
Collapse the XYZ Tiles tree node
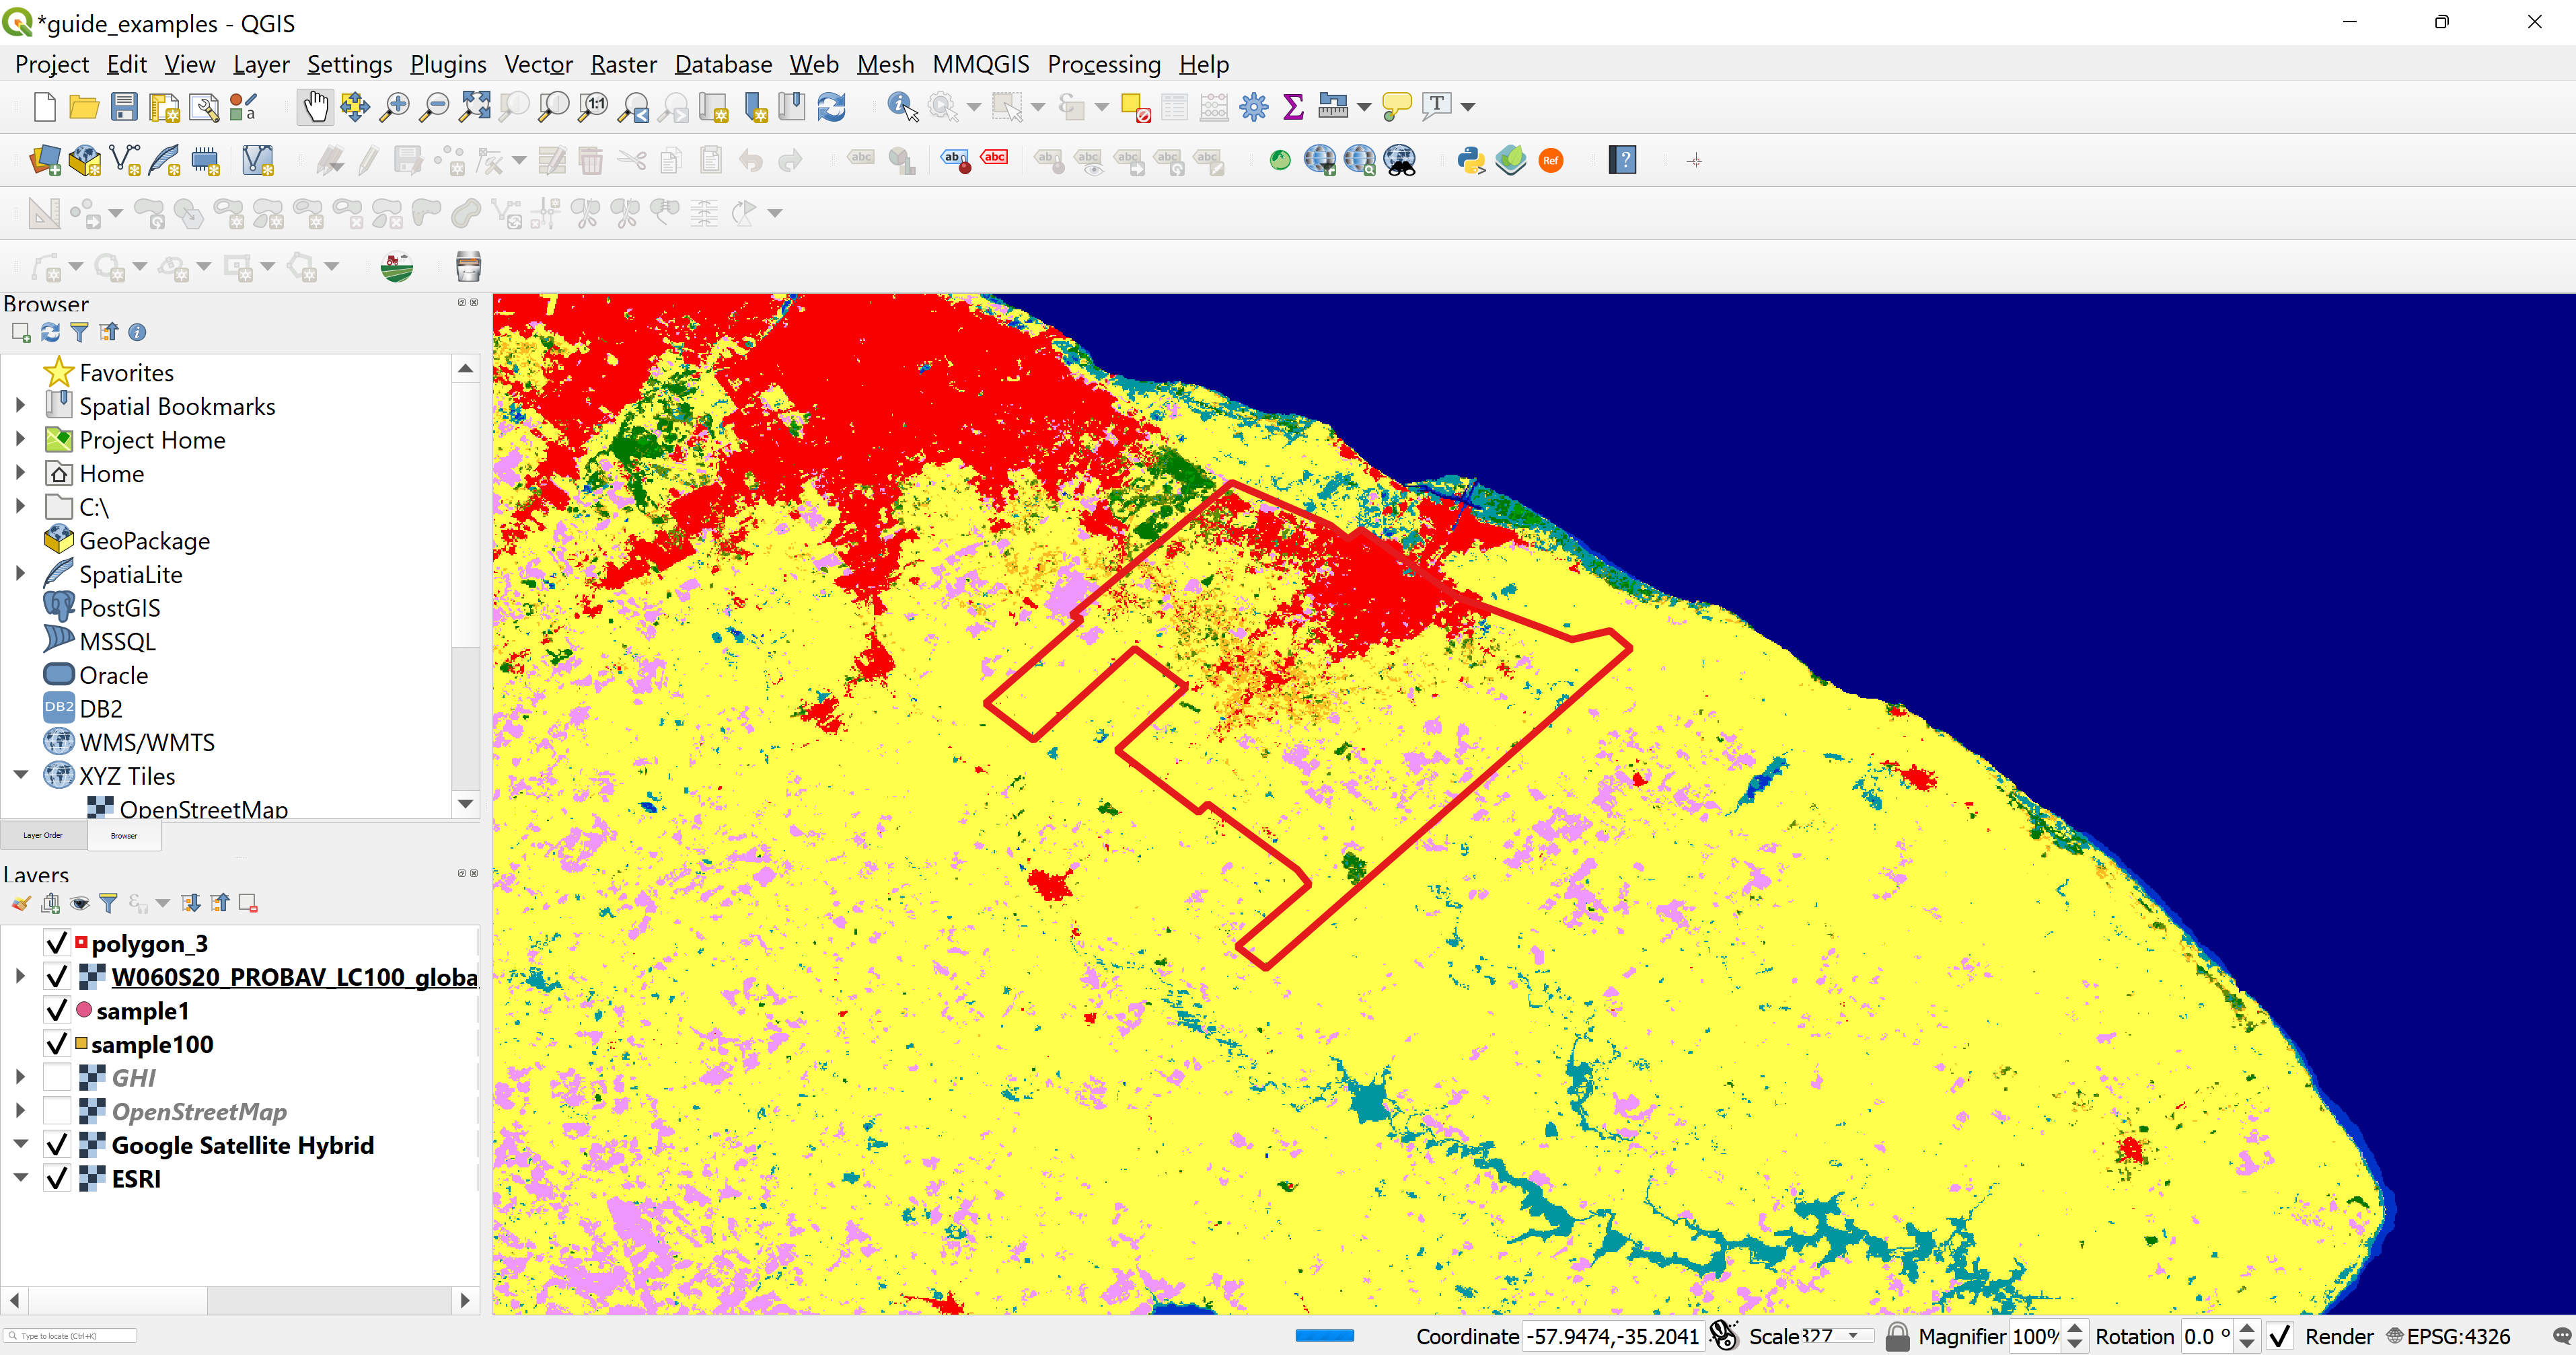point(20,775)
